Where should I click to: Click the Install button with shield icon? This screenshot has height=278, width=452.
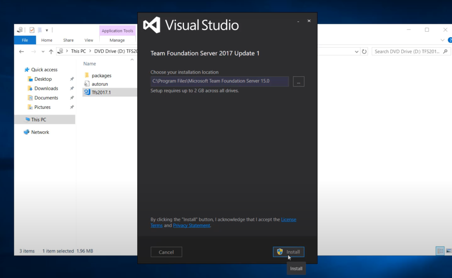(x=289, y=252)
